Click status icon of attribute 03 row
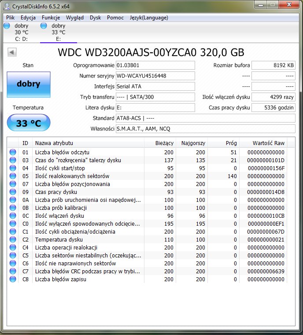This screenshot has height=335, width=303. click(13, 160)
